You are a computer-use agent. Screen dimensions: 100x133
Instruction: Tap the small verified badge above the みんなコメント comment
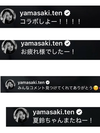pyautogui.click(x=48, y=82)
